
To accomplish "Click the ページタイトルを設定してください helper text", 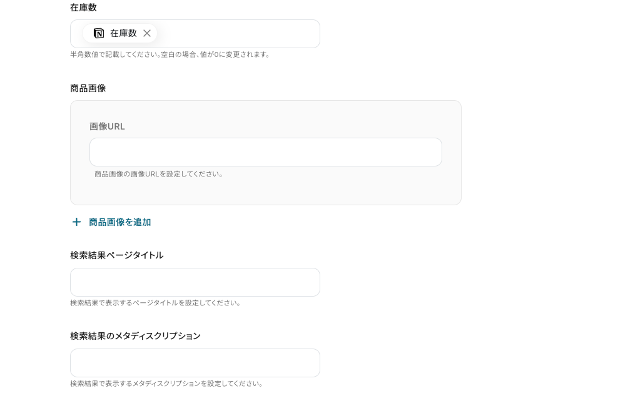I will [156, 303].
